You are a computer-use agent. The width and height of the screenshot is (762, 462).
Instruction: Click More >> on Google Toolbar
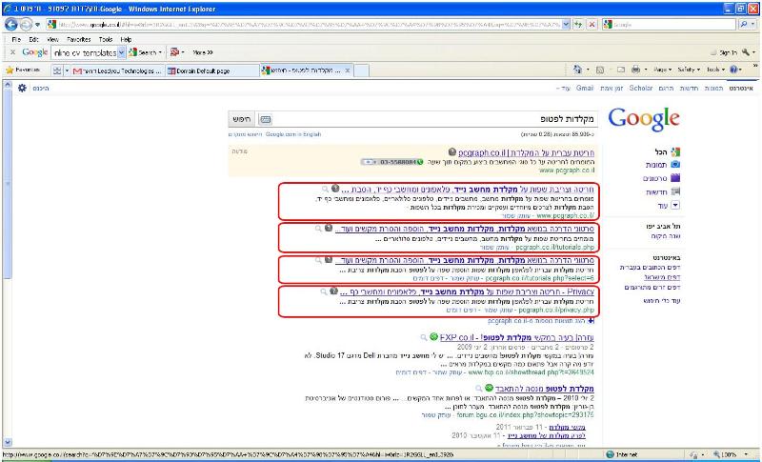click(x=203, y=52)
